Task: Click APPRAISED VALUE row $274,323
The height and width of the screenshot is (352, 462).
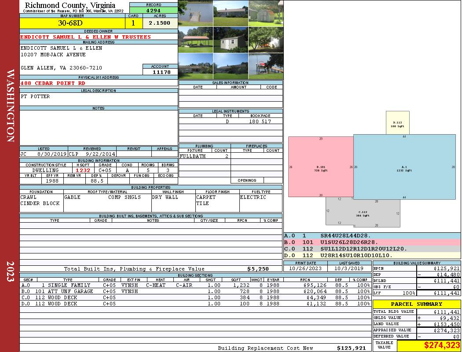Action: pos(417,330)
